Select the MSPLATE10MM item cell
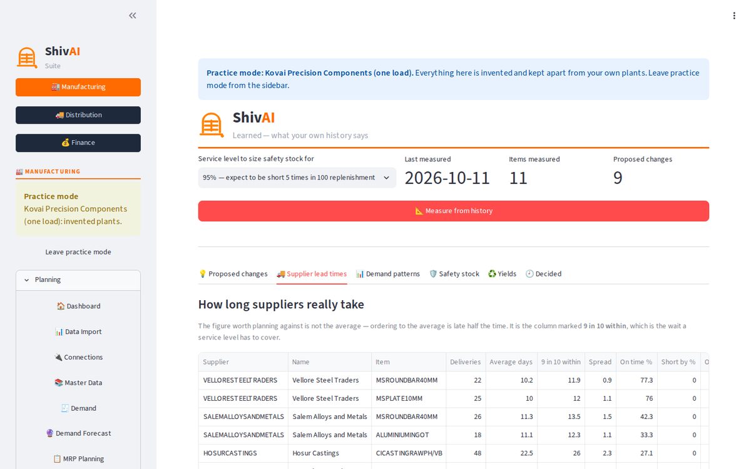Screen dimensions: 751x469 (x=409, y=398)
